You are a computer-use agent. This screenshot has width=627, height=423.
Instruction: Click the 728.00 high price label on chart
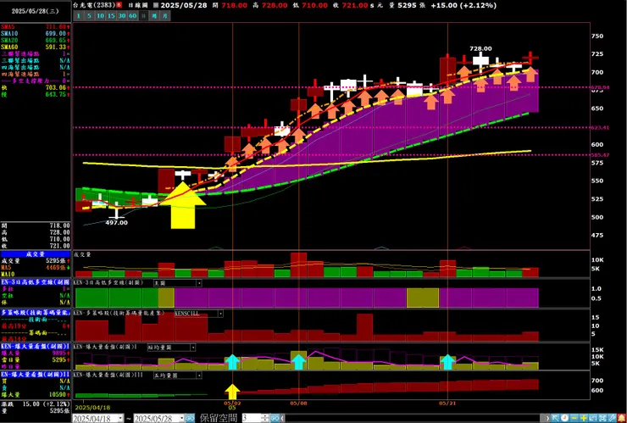480,48
